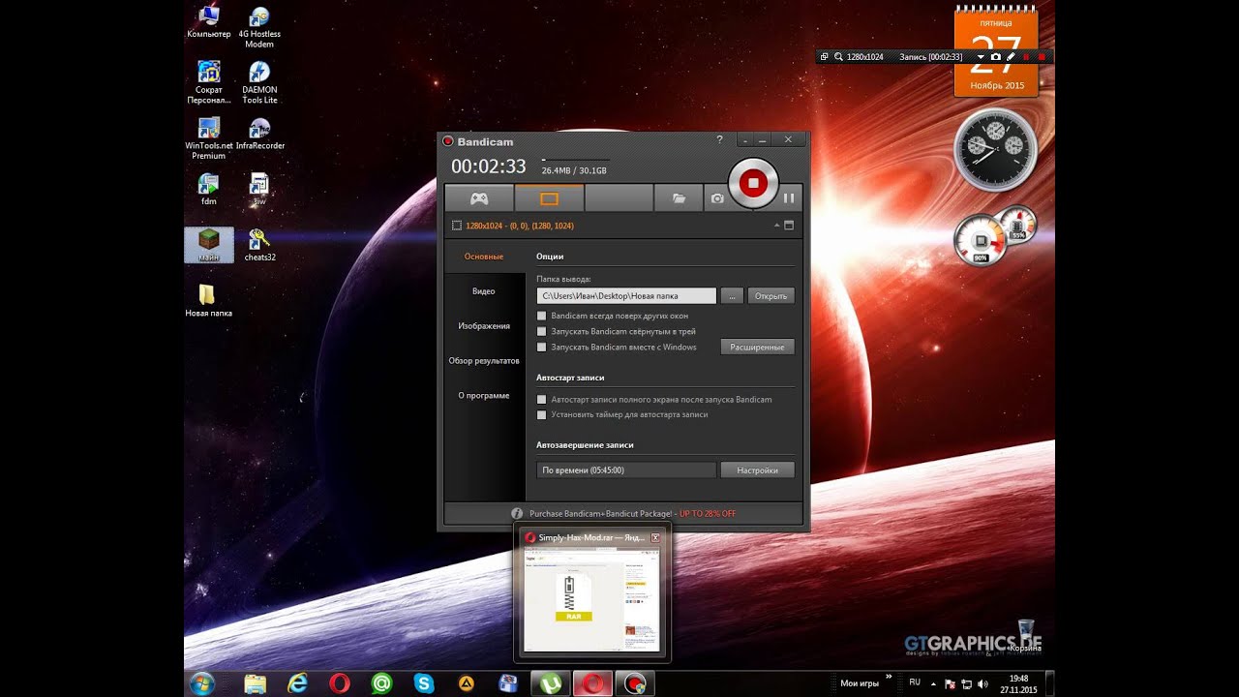The height and width of the screenshot is (697, 1239).
Task: Open WinTools.net Premium desktop icon
Action: click(x=208, y=138)
